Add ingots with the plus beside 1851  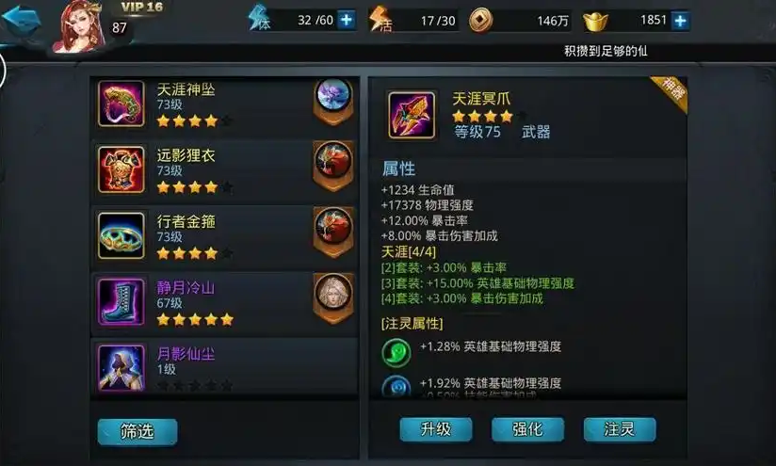(681, 21)
